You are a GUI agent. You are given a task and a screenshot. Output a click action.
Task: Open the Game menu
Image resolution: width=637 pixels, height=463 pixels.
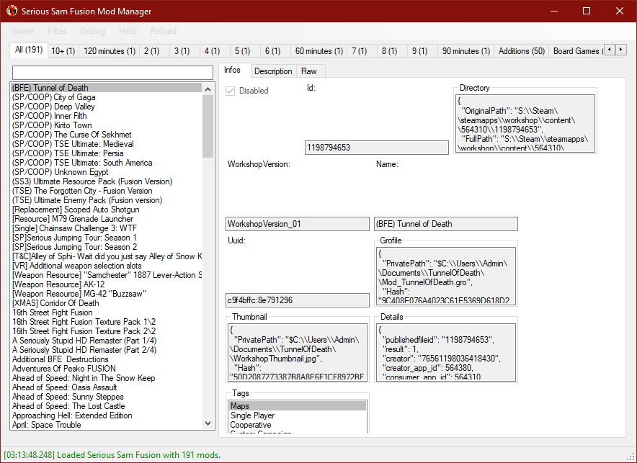click(x=23, y=31)
